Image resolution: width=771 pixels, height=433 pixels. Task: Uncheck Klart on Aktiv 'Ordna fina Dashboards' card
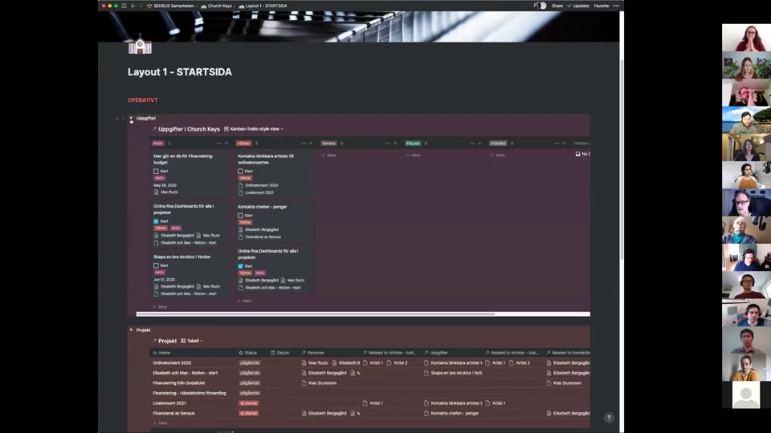coord(156,221)
